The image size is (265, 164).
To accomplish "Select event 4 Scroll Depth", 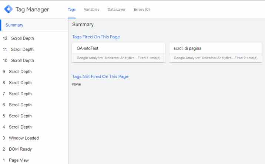I will pos(34,127).
